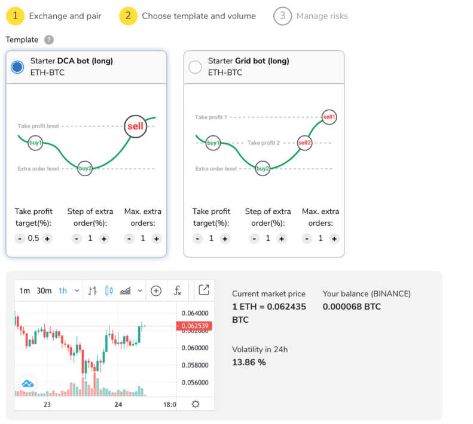Click the volatility value 13.86 %
The width and height of the screenshot is (473, 424).
pos(249,362)
